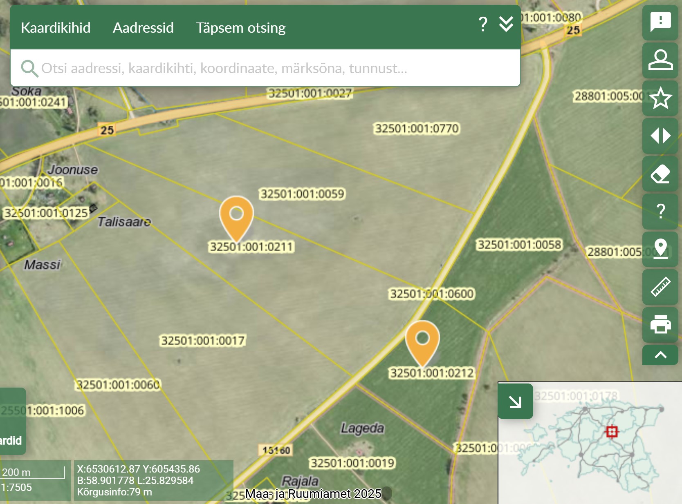This screenshot has width=682, height=504.
Task: Click the orange pin on parcel 32501:001:0211
Action: 236,216
